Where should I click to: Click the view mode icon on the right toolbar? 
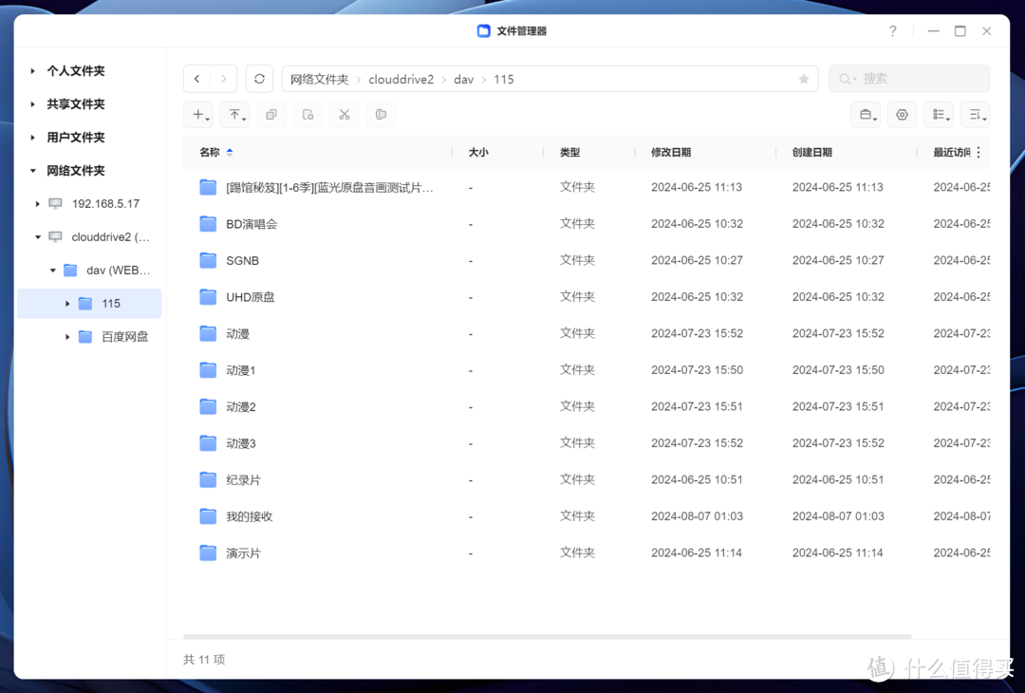(938, 114)
